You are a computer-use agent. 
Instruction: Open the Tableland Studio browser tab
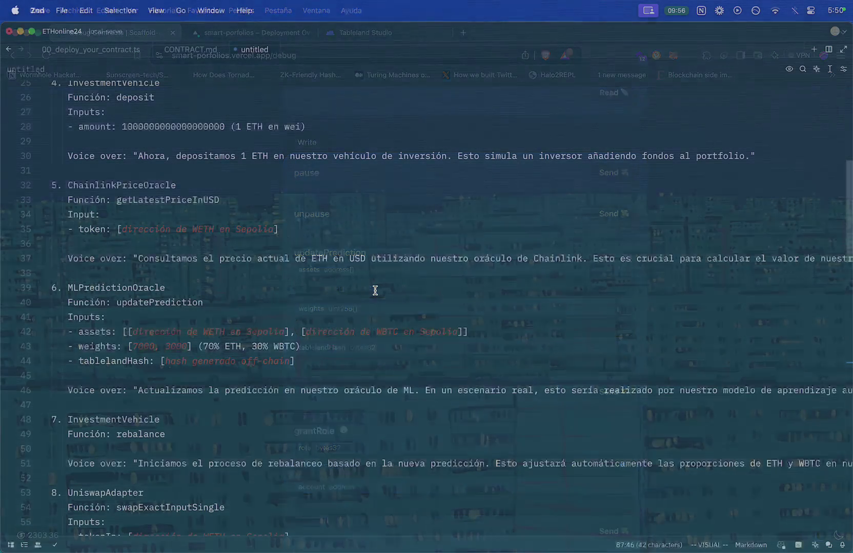pyautogui.click(x=365, y=33)
